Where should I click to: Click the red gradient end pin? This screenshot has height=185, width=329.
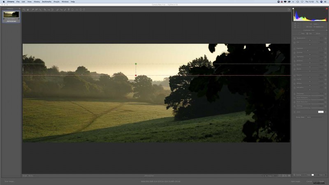click(136, 75)
